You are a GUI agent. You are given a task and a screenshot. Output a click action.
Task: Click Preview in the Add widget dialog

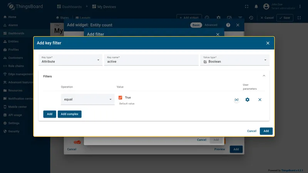pos(219,149)
